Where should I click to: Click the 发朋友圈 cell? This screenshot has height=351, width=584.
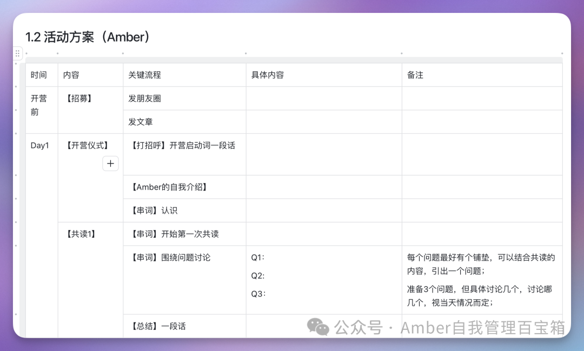[x=184, y=98]
